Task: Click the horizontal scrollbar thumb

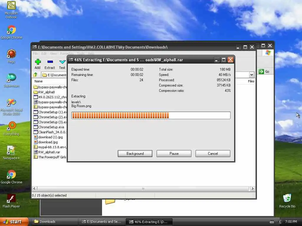Action: (143, 189)
